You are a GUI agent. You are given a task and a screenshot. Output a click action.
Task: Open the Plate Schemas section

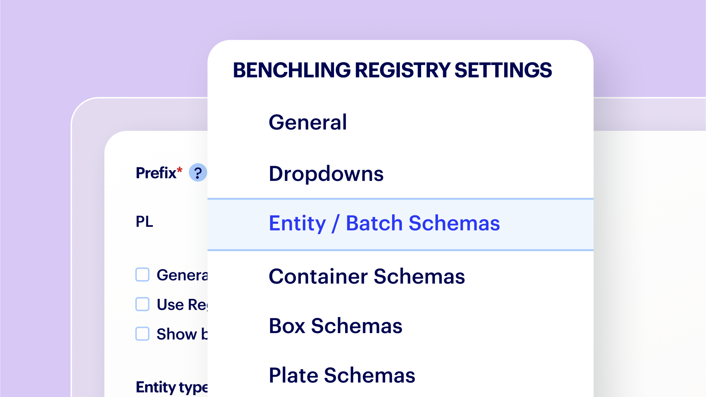click(x=342, y=375)
